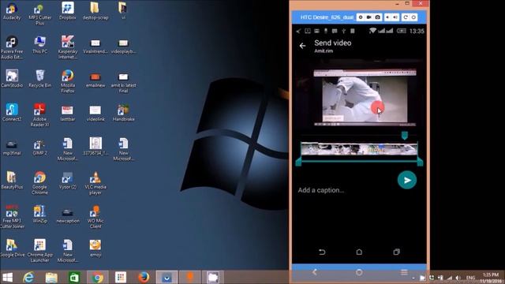Click the playhead marker above the filmstrip

coord(405,135)
